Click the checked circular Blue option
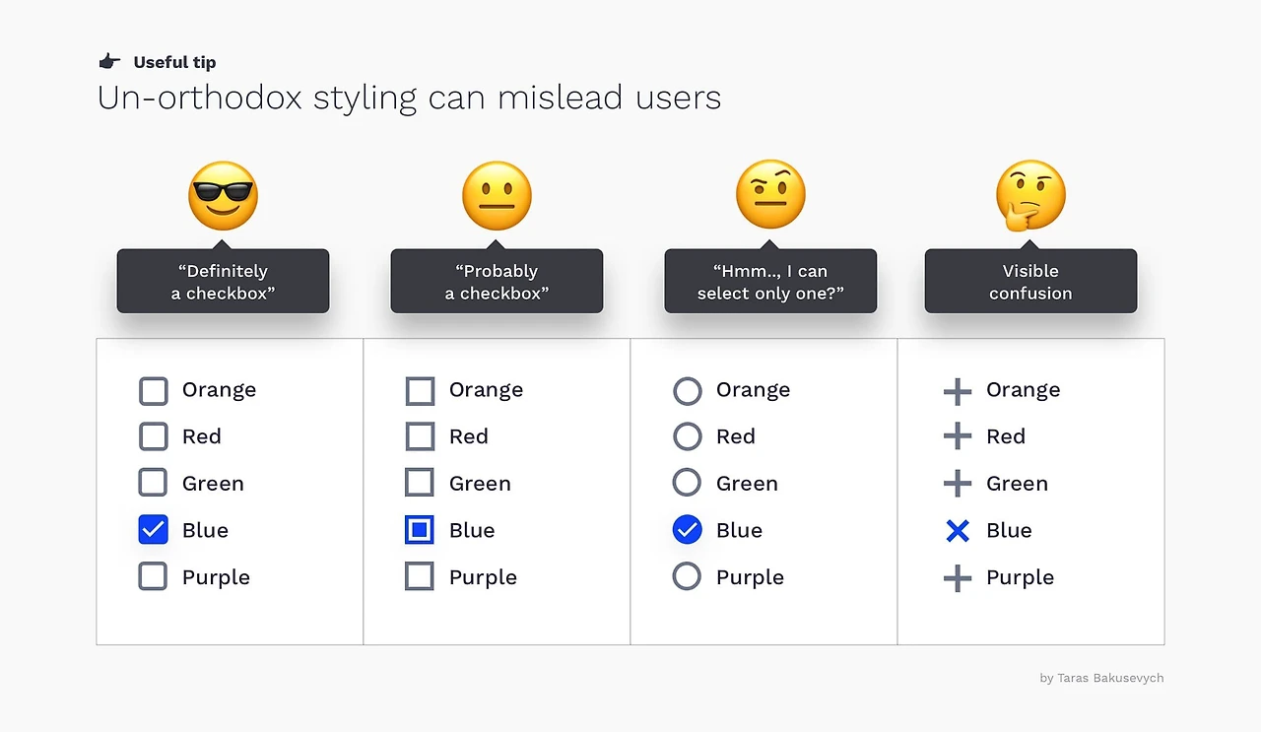The height and width of the screenshot is (732, 1261). point(688,531)
